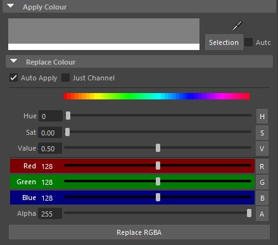
Task: Click the Sat value field showing 0.00
Action: click(50, 132)
